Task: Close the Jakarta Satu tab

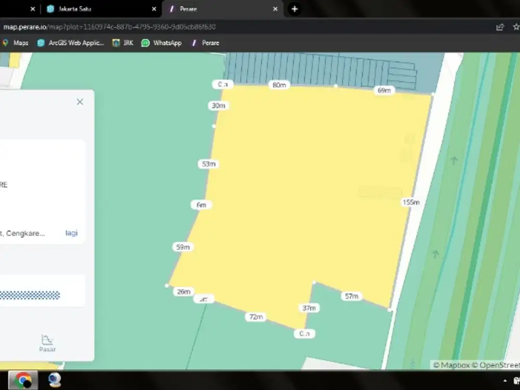Action: pos(154,9)
